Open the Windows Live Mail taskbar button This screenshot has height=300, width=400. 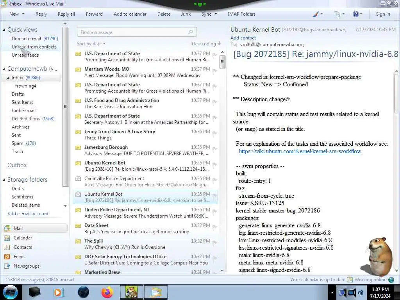(x=156, y=292)
